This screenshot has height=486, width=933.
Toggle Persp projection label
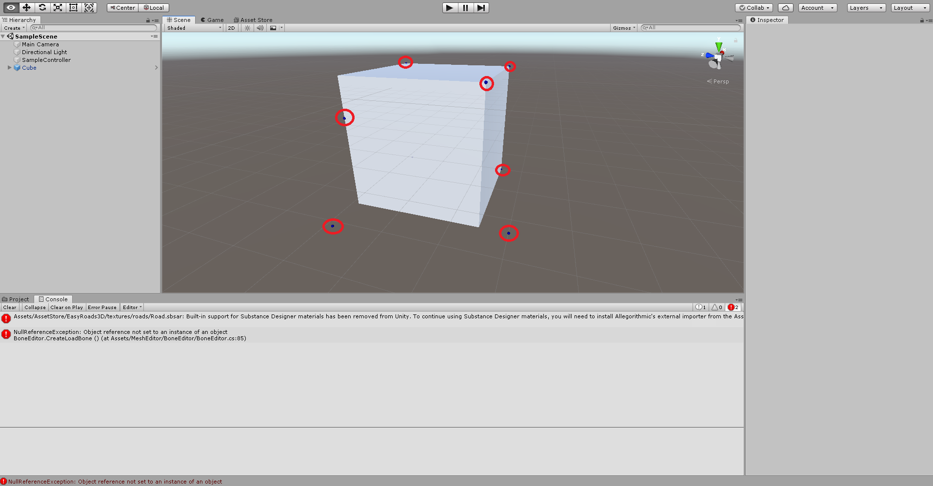(x=718, y=81)
